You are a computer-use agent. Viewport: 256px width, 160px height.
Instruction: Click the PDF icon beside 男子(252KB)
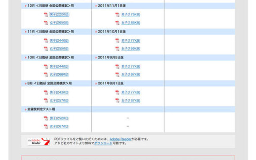coord(46,118)
